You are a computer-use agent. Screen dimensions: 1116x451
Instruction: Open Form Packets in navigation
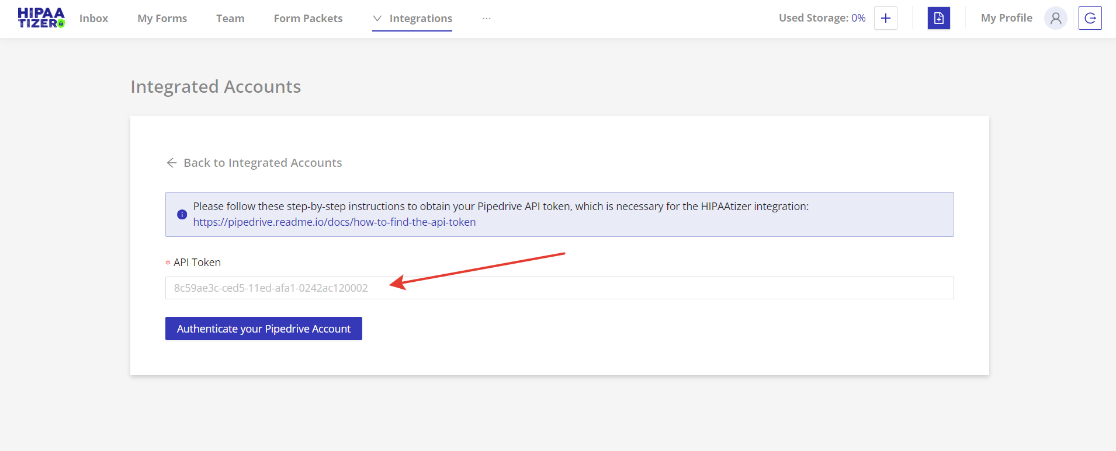pyautogui.click(x=308, y=19)
